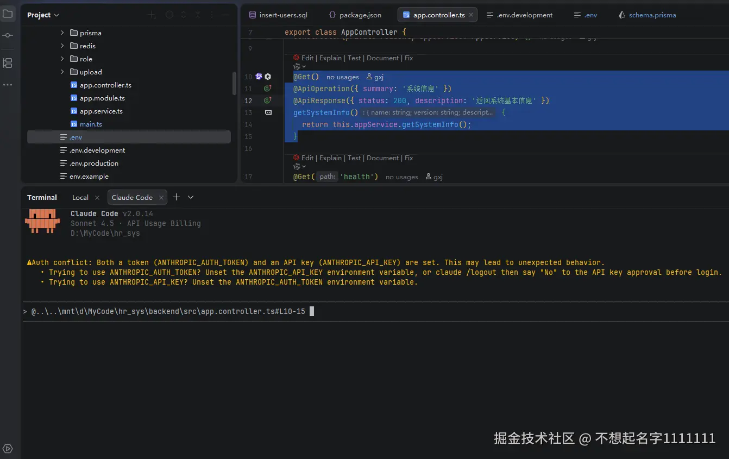Open the Services tool window in the bottom-left corner
Viewport: 729px width, 459px height.
pos(8,449)
